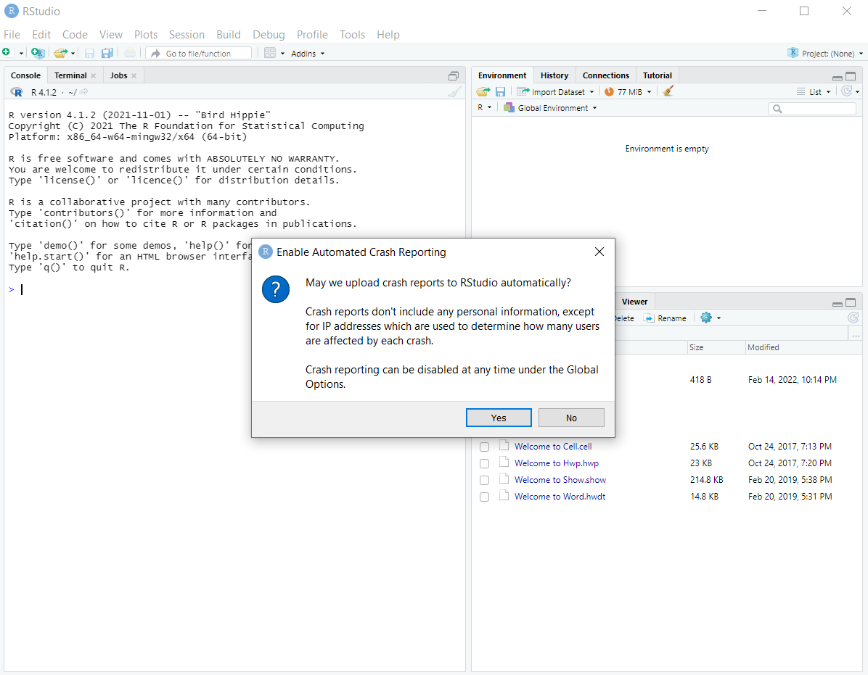Tick the checkbox for Welcome to Show.show

tap(484, 480)
